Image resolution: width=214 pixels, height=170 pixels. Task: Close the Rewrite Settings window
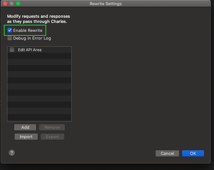5,4
